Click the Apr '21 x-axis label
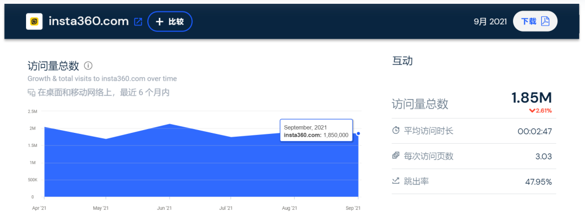585x218 pixels. point(40,208)
